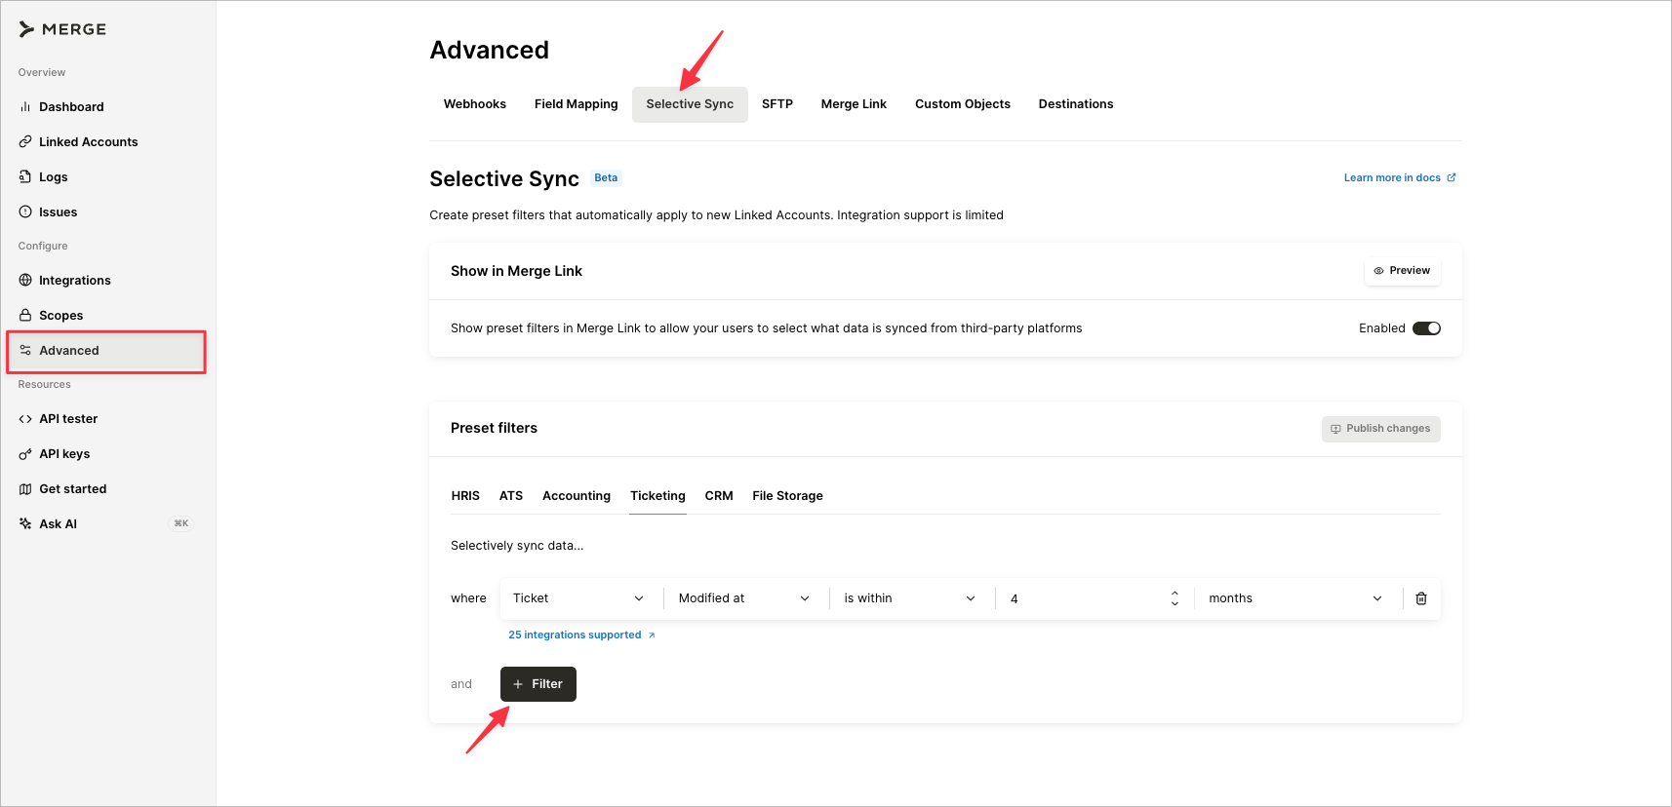The width and height of the screenshot is (1672, 807).
Task: Open the Merge Link tab
Action: [x=854, y=104]
